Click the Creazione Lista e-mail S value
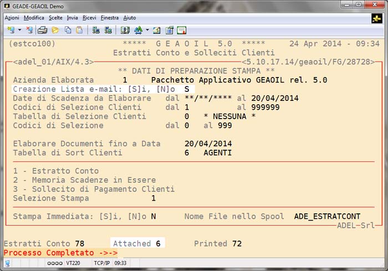Viewport: 388px width, 271px height. click(187, 89)
